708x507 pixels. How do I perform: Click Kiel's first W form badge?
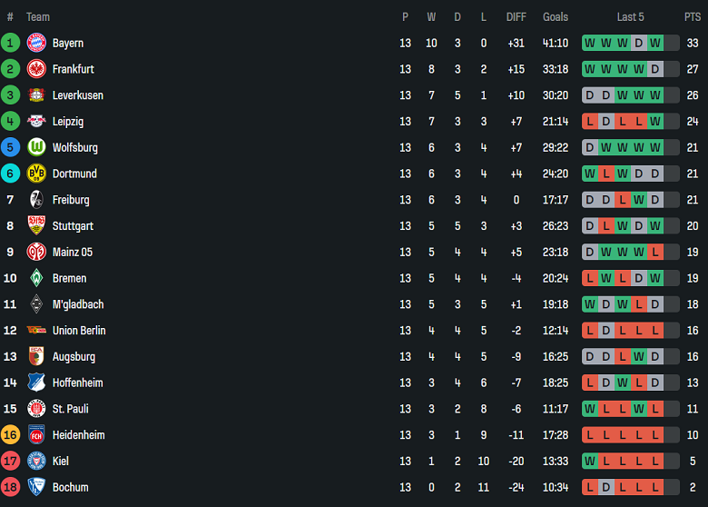(590, 461)
